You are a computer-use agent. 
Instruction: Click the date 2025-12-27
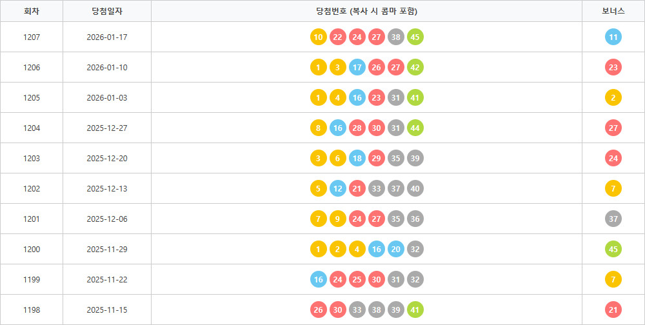point(107,128)
